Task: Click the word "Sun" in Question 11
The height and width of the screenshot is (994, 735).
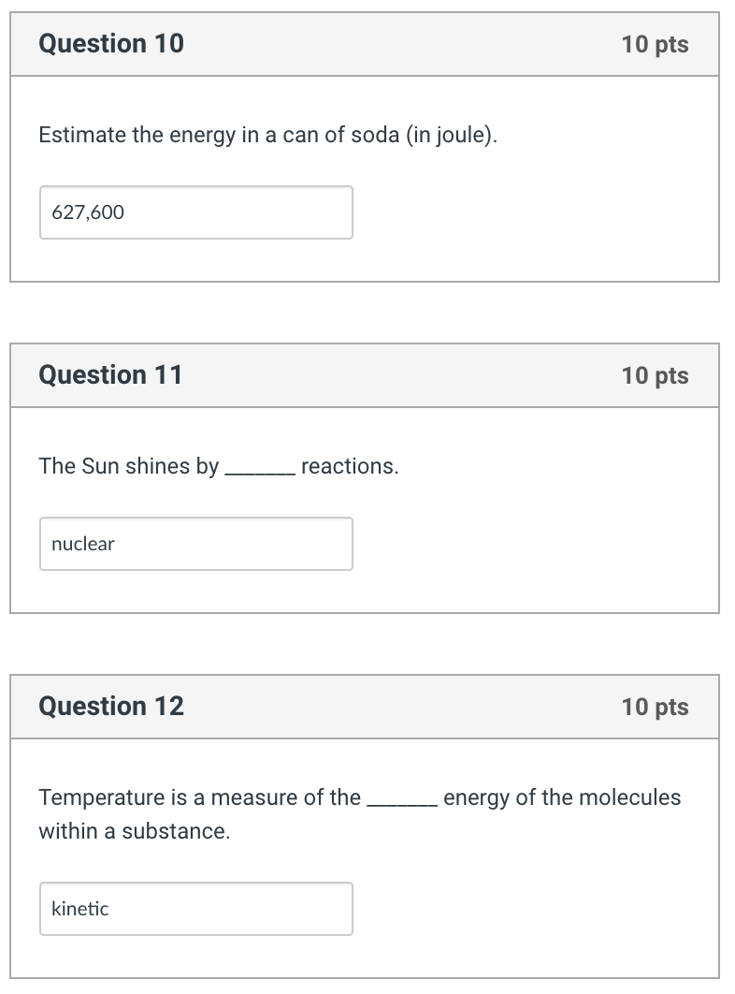Action: 100,466
